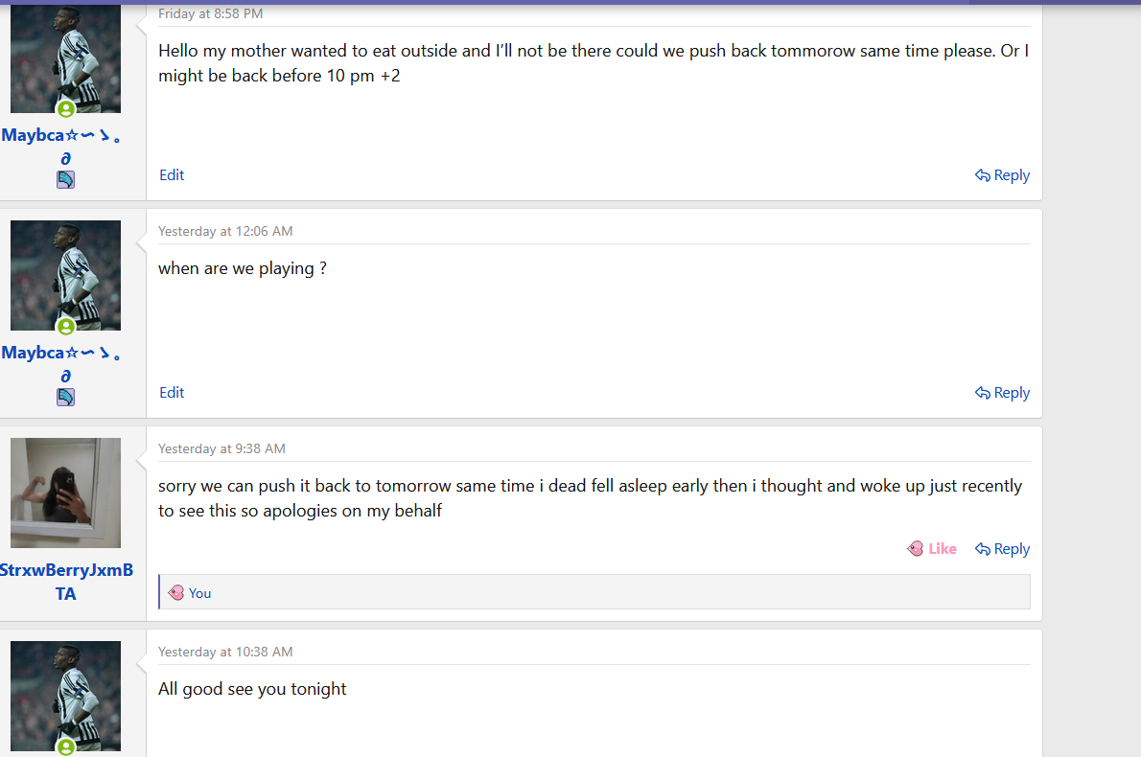The width and height of the screenshot is (1141, 757).
Task: Click the Reply arrow icon on the Friday message
Action: 983,175
